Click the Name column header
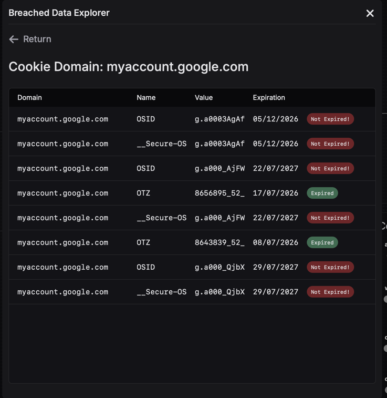 point(146,97)
